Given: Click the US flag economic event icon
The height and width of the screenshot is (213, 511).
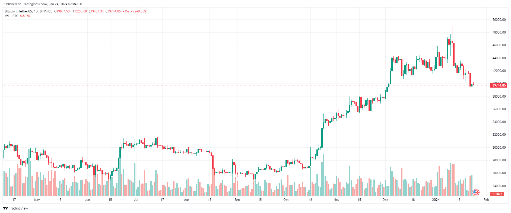Looking at the screenshot, I should (x=475, y=192).
